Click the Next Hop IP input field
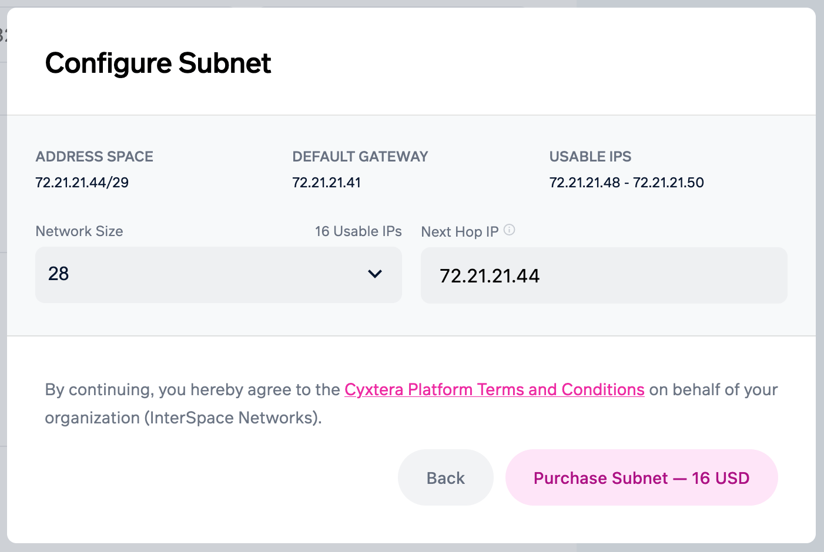Viewport: 824px width, 552px height. [x=604, y=275]
